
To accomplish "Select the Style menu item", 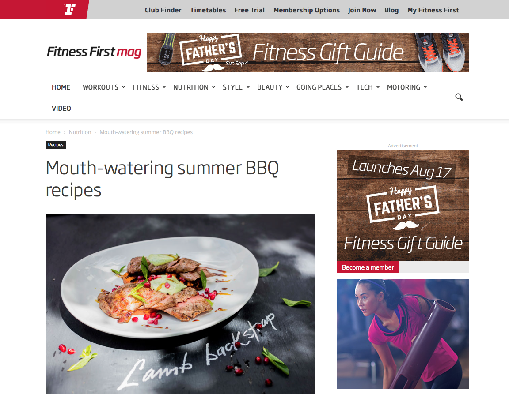I will point(233,87).
